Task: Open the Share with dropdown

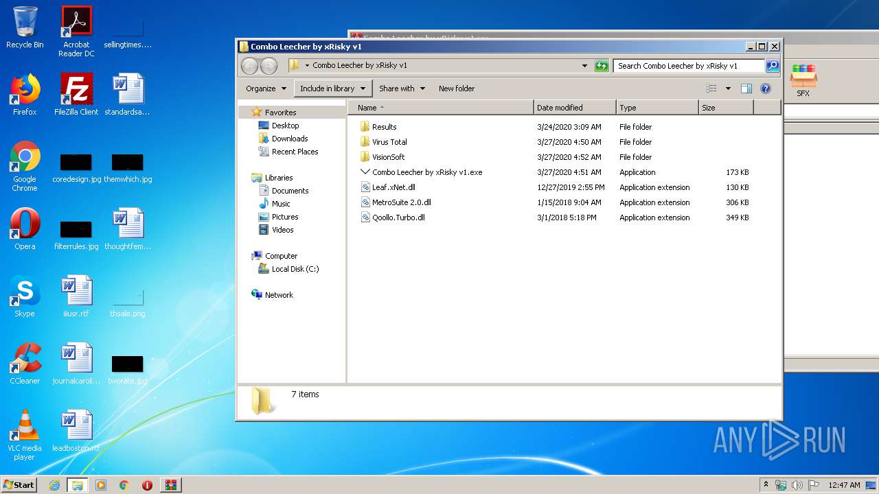Action: coord(402,89)
